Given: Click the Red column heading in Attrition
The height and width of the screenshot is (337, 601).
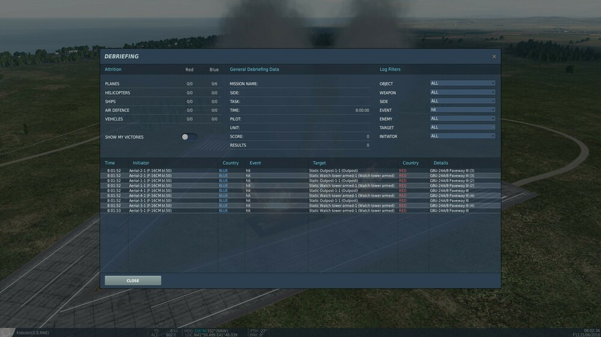Looking at the screenshot, I should [x=189, y=70].
